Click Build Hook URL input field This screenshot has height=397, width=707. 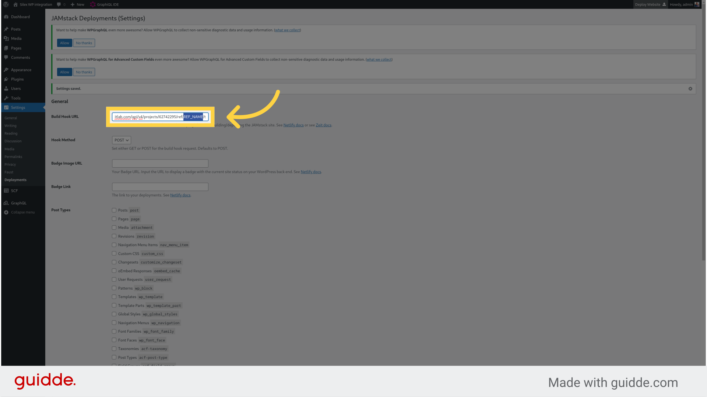pos(160,116)
